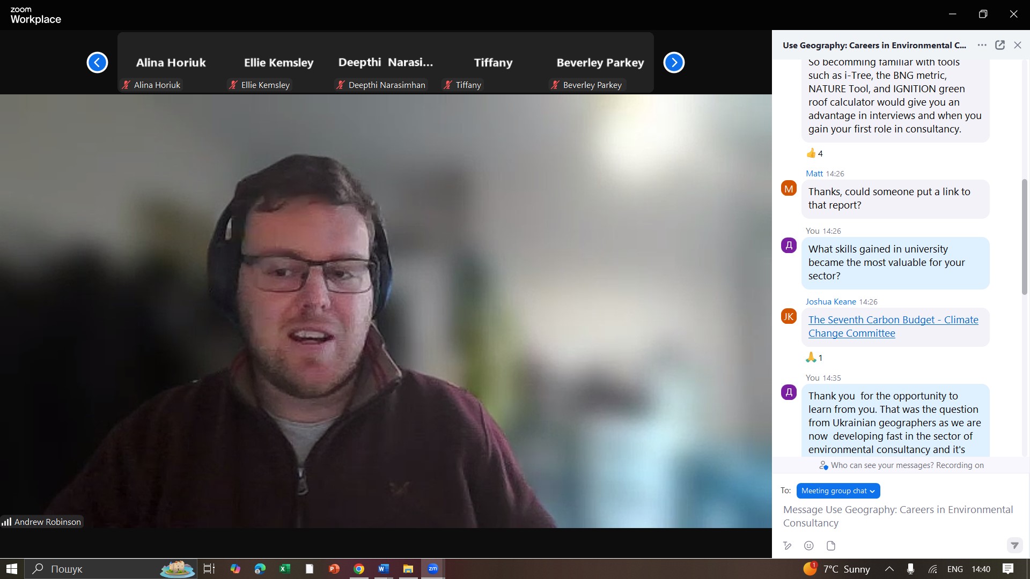This screenshot has height=579, width=1030.
Task: Expand the Meeting group chat recipient dropdown
Action: pyautogui.click(x=838, y=491)
